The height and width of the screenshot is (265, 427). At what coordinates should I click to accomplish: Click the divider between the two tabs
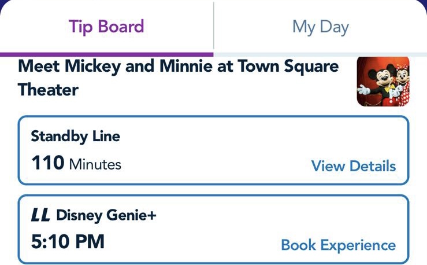[214, 26]
